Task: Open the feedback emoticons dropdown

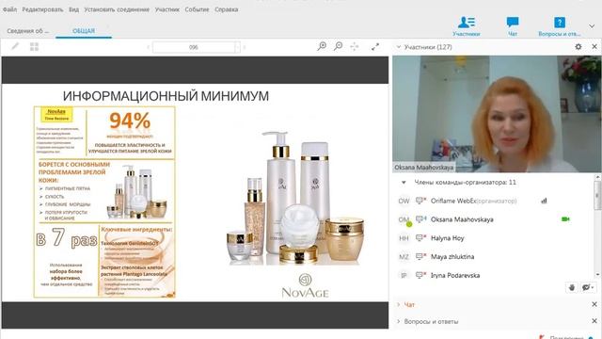Action: click(x=588, y=287)
